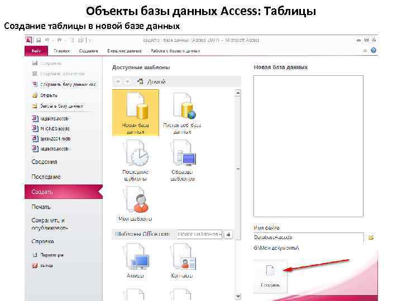Click the forward arrow in templates navigation
Image resolution: width=402 pixels, height=301 pixels.
tap(127, 81)
